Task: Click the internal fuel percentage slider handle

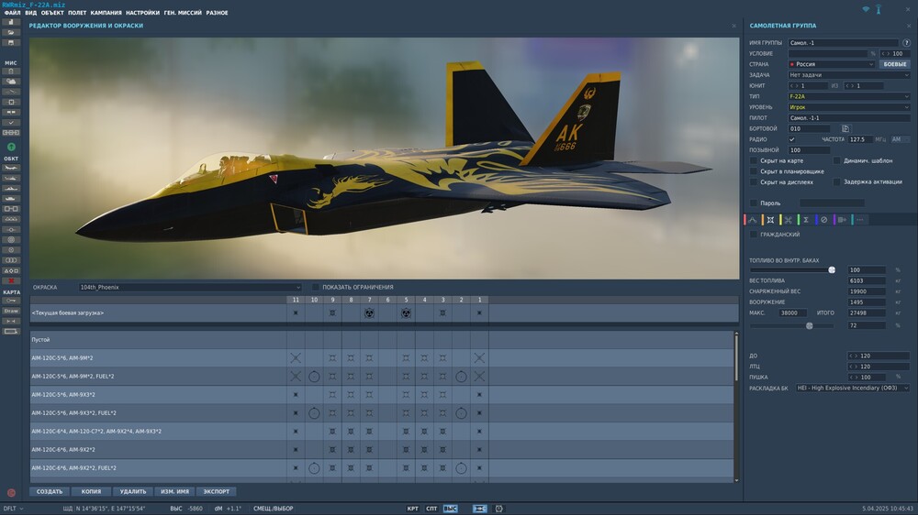Action: pos(832,270)
